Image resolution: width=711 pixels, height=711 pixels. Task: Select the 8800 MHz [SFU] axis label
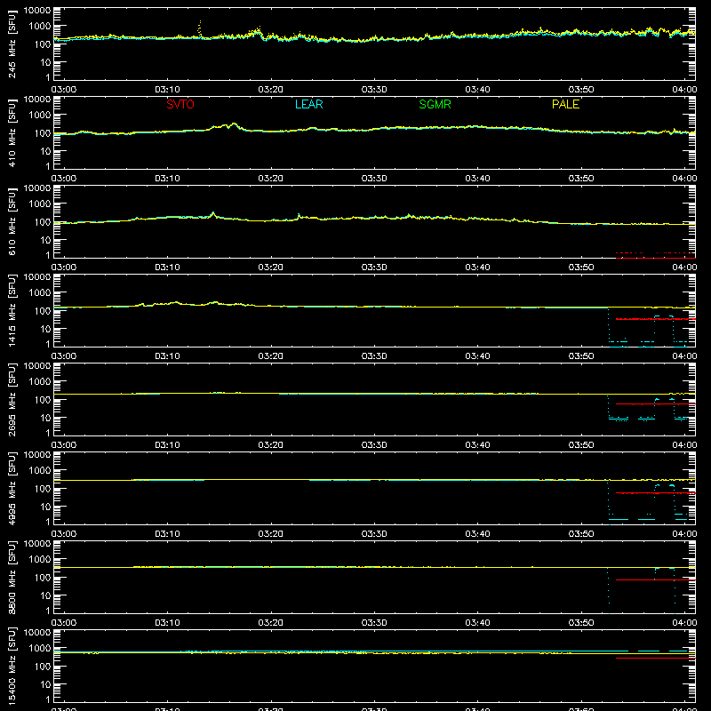click(12, 577)
